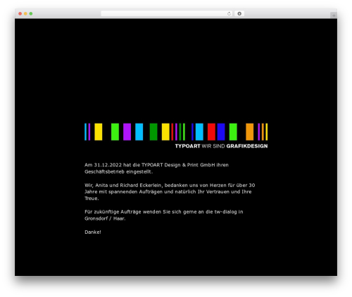Click the TYPOART logo text

coord(187,146)
